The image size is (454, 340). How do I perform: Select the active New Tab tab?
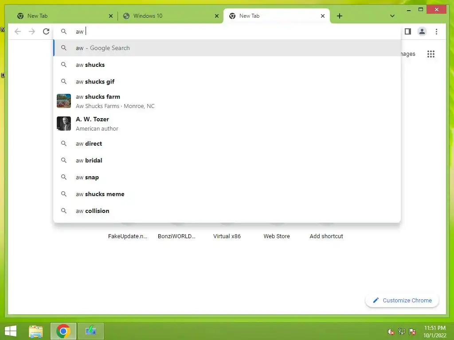277,16
